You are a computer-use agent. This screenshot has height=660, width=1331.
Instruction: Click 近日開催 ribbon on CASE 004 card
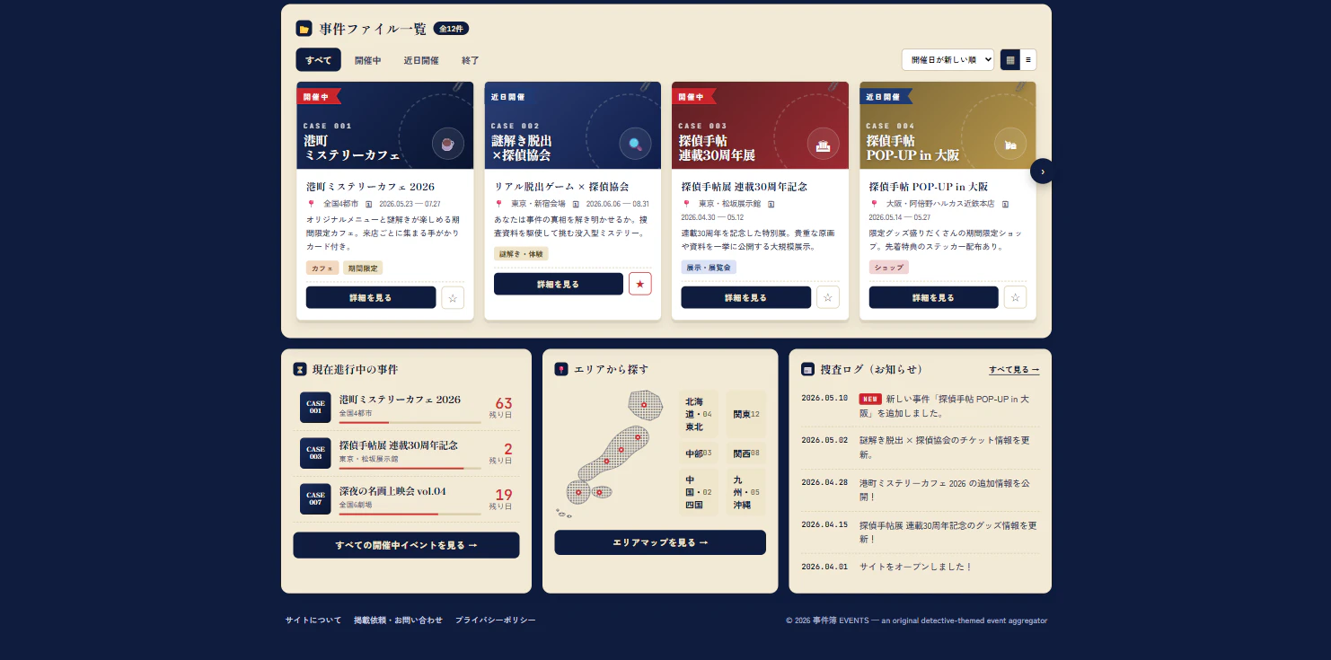click(x=884, y=97)
